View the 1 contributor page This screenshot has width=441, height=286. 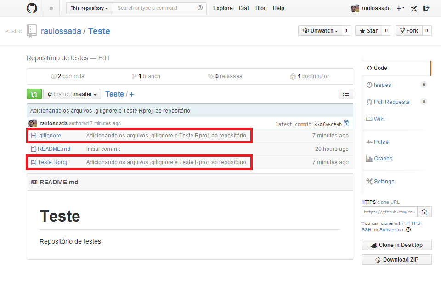pos(309,76)
